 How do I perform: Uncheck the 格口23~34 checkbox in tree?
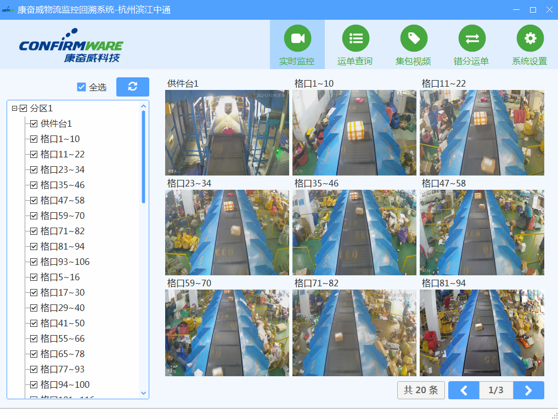(x=33, y=170)
